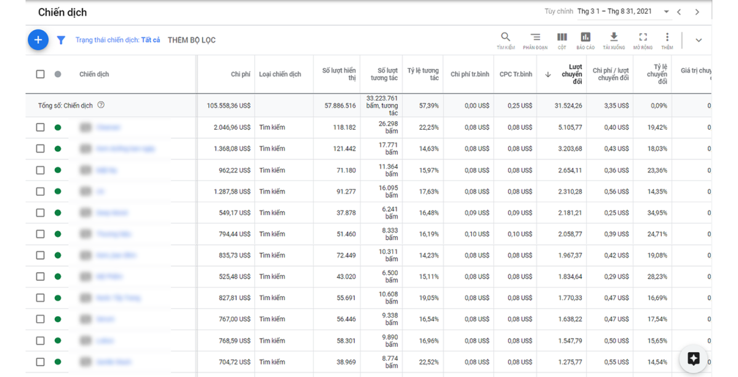The width and height of the screenshot is (738, 377).
Task: Click the blue plus new campaign button
Action: click(38, 40)
